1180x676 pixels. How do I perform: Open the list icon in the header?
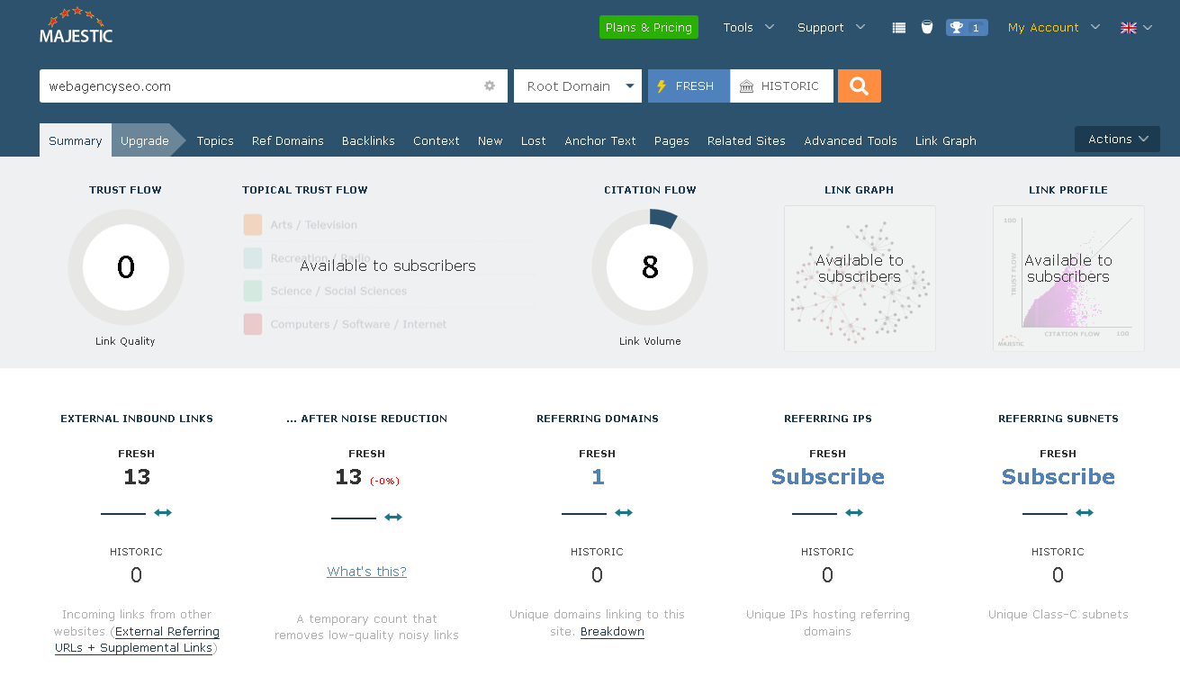pos(898,28)
